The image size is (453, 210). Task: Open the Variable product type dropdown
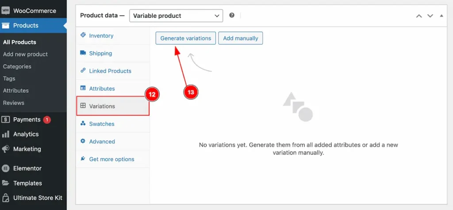pos(176,15)
